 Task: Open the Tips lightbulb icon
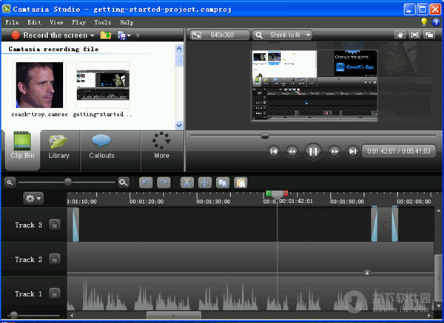pyautogui.click(x=424, y=21)
